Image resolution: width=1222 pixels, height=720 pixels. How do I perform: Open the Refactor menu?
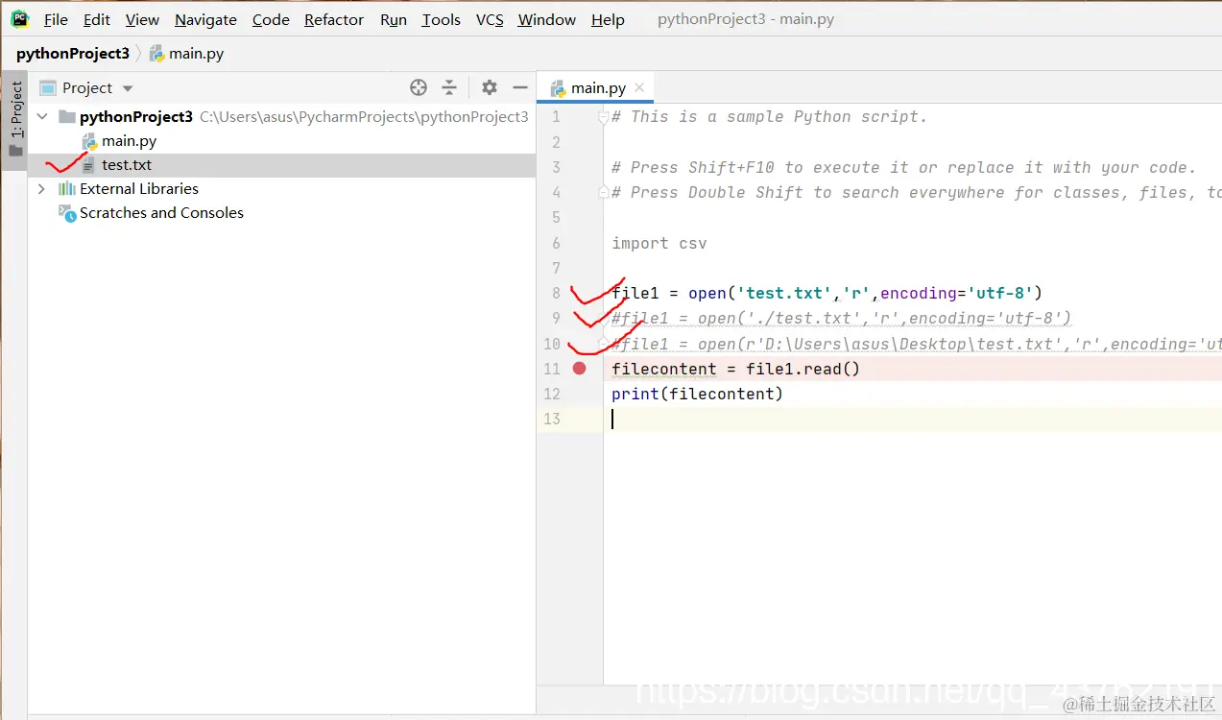334,19
